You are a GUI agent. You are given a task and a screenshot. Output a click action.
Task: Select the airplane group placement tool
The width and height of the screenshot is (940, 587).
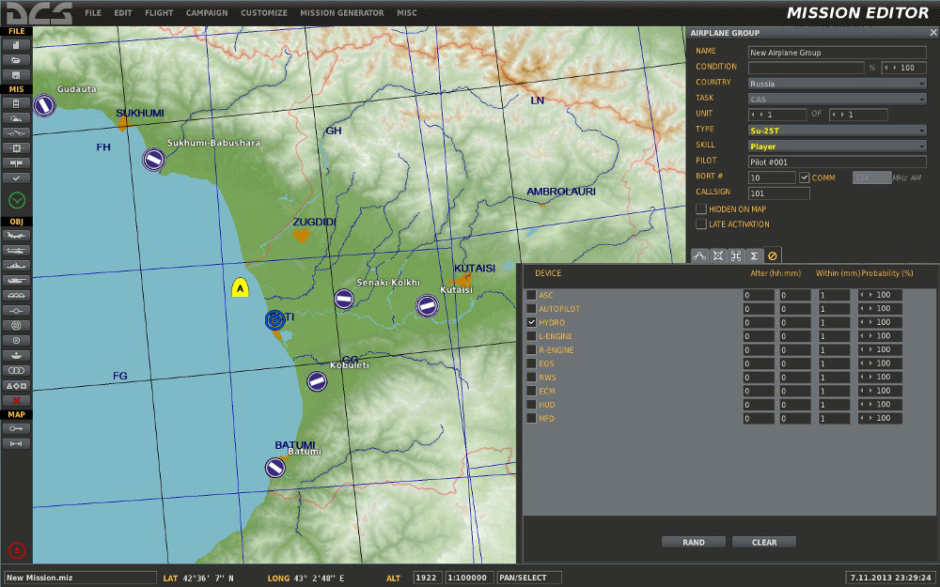point(16,236)
